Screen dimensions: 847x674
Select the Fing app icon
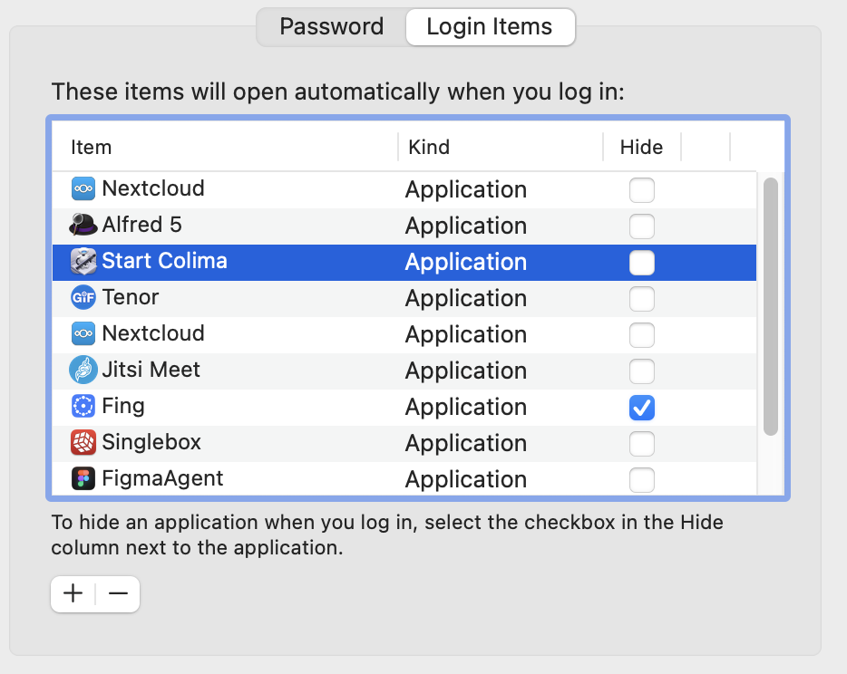pos(83,406)
